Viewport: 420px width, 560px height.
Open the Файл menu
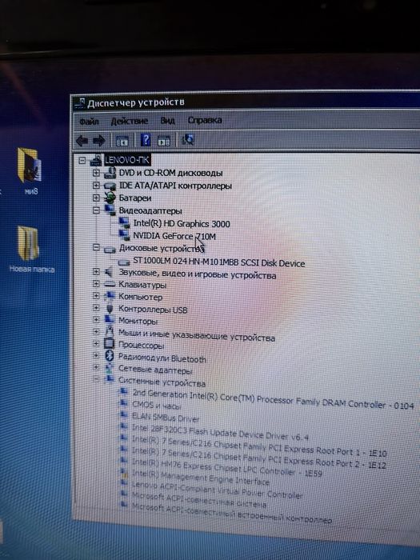tap(89, 122)
